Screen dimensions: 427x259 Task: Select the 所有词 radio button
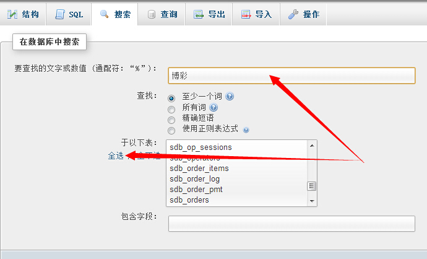click(171, 108)
